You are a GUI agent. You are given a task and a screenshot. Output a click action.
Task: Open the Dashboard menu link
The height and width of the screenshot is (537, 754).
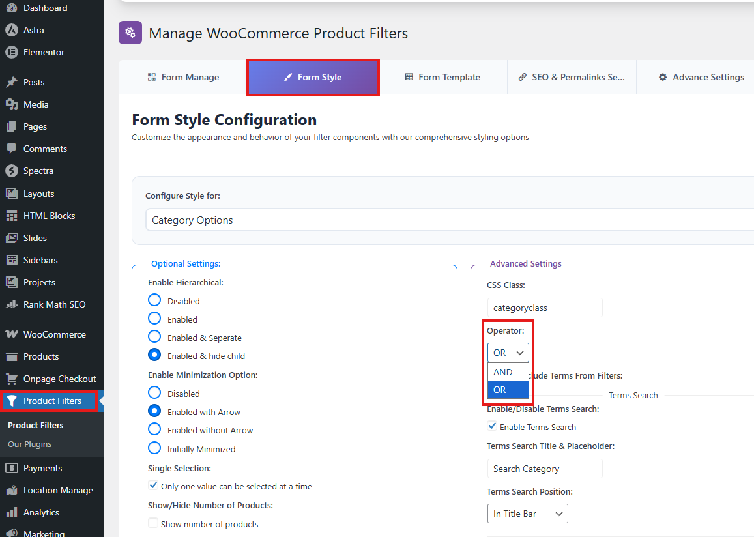tap(45, 8)
